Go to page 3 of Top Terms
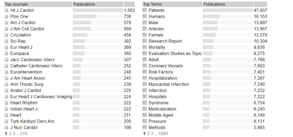The height and width of the screenshot is (137, 293). 152,134
